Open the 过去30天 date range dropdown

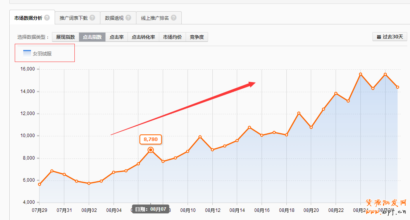click(x=389, y=37)
